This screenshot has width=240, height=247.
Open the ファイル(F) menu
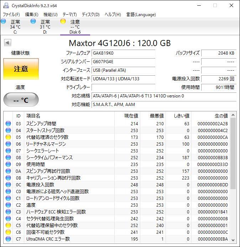pyautogui.click(x=11, y=15)
